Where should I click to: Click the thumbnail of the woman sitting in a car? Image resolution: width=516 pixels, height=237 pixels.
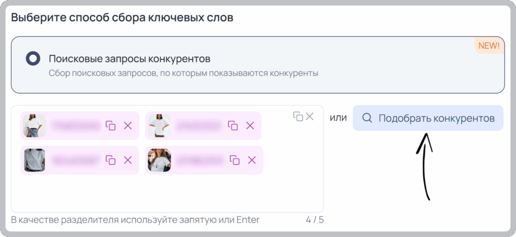[x=159, y=160]
